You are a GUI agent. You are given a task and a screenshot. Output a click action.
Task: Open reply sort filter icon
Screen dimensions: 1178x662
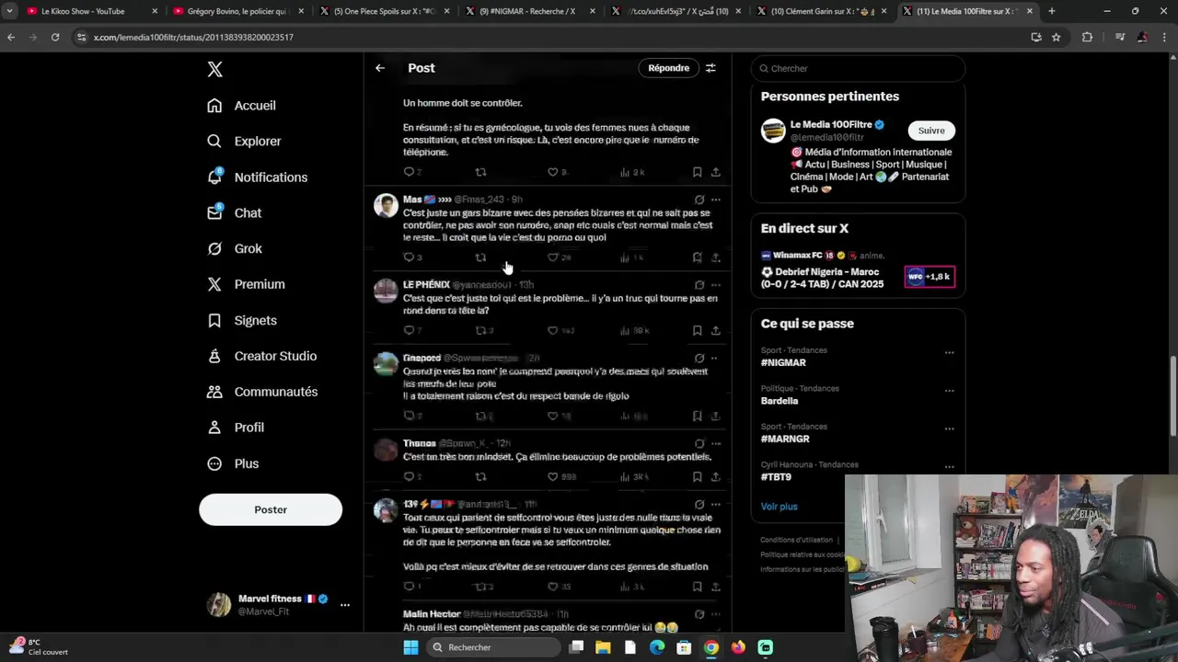click(710, 68)
